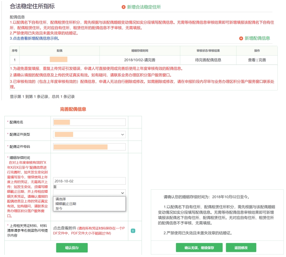Screen dimensions: 286x257
Task: Expand the marriage end date dropdown under 至
Action: pos(89,193)
